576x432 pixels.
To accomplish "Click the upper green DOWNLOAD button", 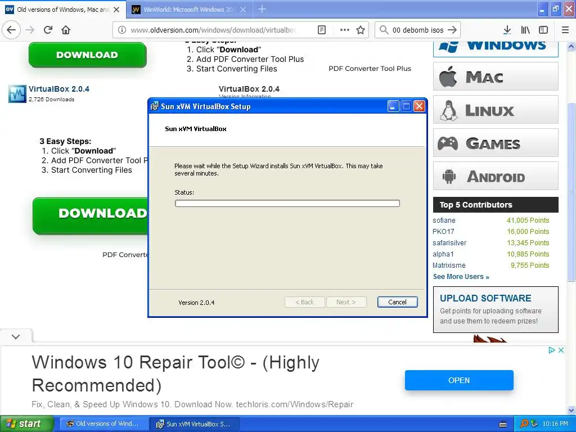I will tap(87, 55).
